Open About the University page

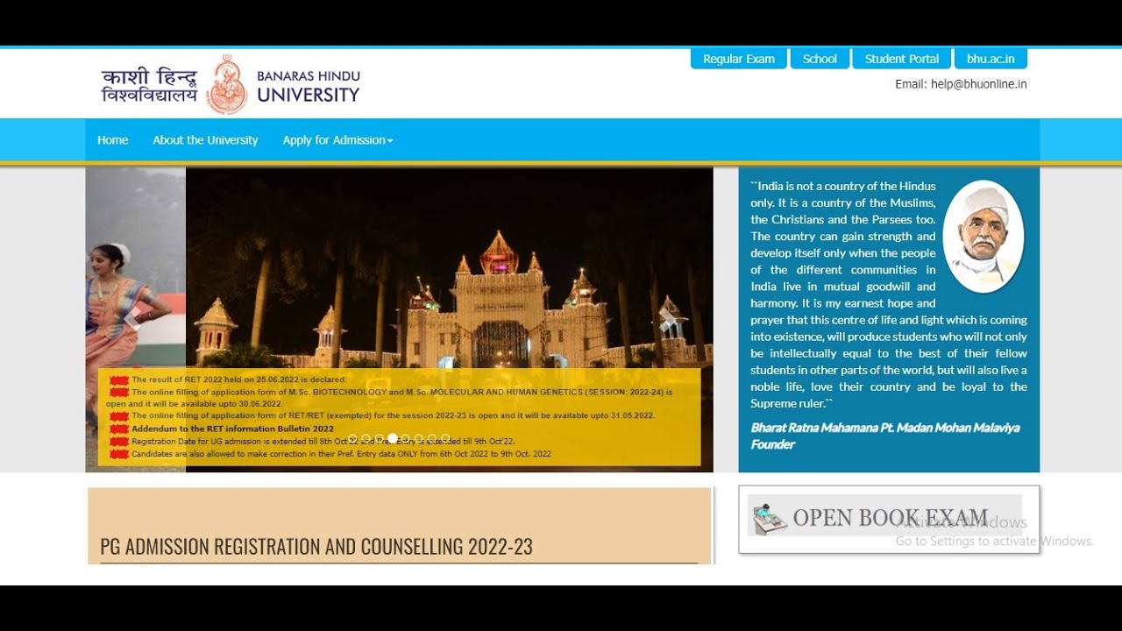point(205,140)
